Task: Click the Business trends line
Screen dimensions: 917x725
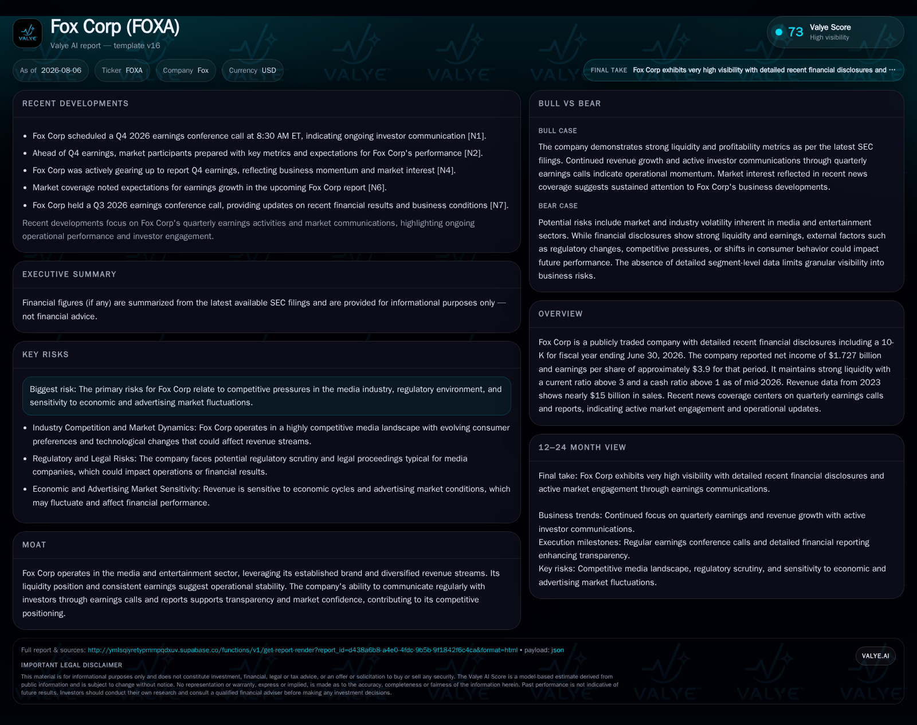Action: pos(702,522)
